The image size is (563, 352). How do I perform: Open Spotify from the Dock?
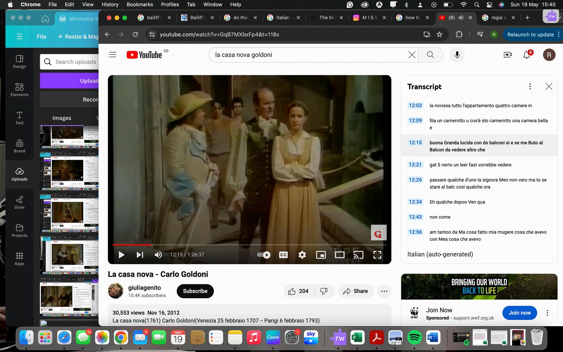(414, 338)
